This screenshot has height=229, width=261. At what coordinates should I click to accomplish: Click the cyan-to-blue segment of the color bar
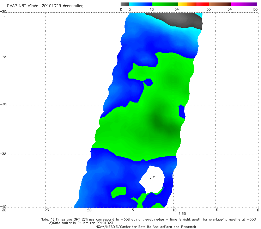point(141,4)
